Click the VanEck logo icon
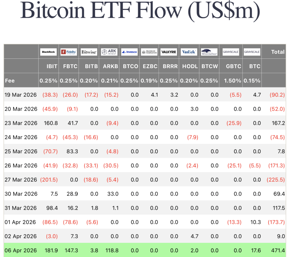This screenshot has width=289, height=257. (x=189, y=52)
